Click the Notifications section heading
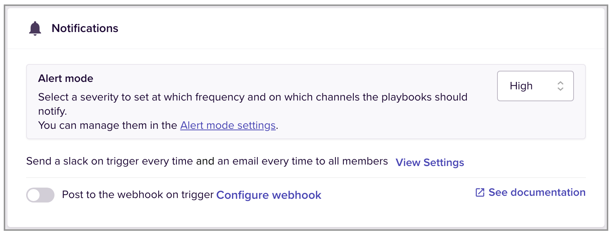This screenshot has width=612, height=236. coord(85,28)
